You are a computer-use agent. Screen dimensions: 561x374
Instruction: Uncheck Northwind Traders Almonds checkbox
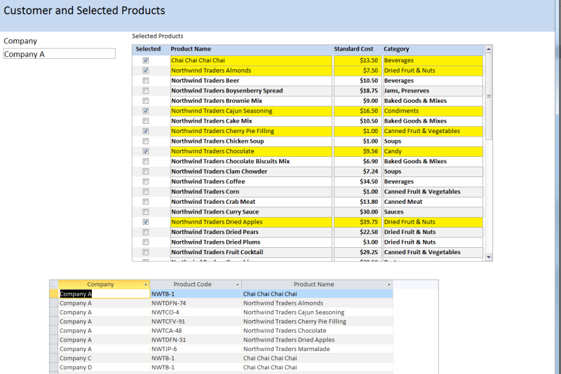point(146,70)
